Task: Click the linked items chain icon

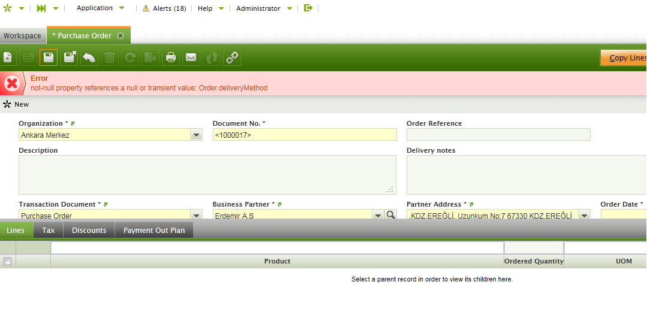Action: (x=232, y=57)
